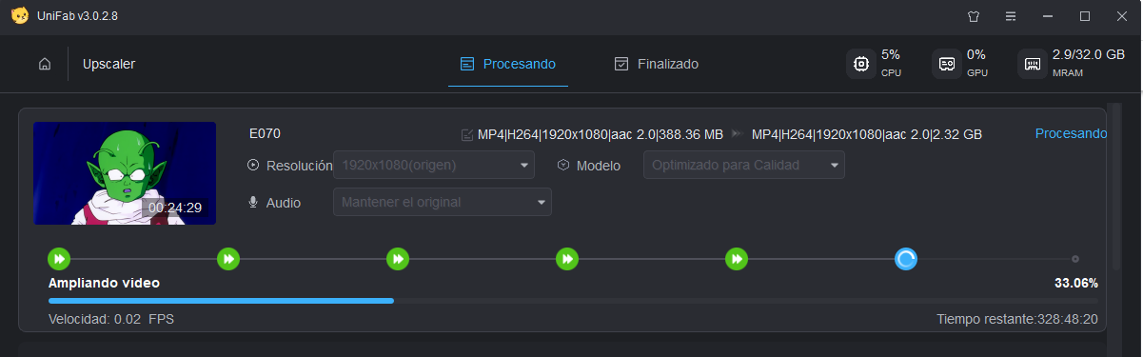
Task: Click the E070 video thumbnail
Action: [125, 173]
